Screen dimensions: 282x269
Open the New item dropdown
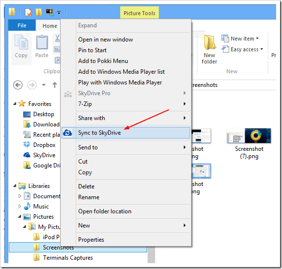click(x=240, y=39)
